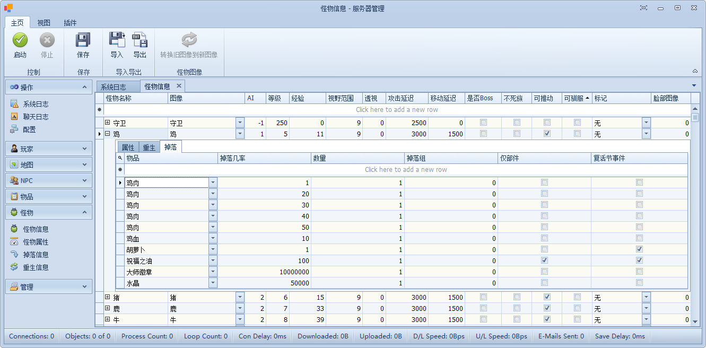Expand the 玩家 sidebar group
This screenshot has height=348, width=706.
pyautogui.click(x=48, y=149)
